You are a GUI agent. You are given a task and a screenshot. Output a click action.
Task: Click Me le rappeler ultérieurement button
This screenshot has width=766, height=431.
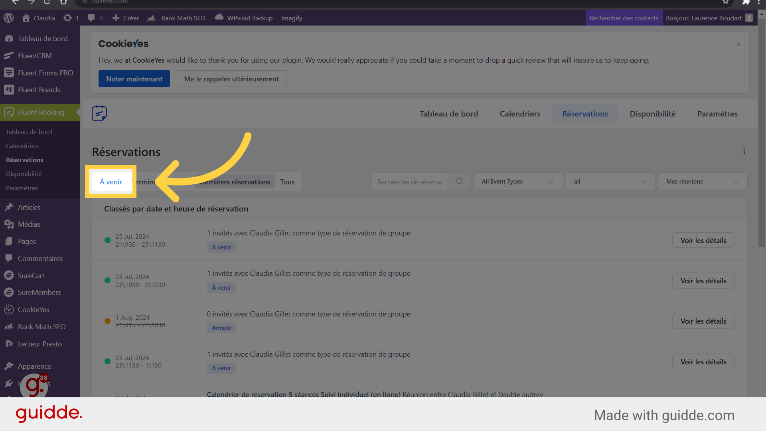click(231, 79)
